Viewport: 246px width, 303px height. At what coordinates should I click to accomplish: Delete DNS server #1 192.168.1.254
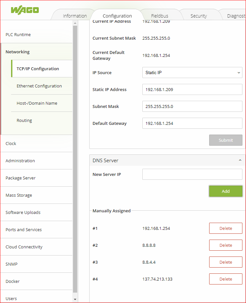click(x=225, y=228)
